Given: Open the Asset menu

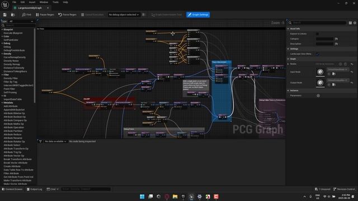Looking at the screenshot, I should (32, 2).
